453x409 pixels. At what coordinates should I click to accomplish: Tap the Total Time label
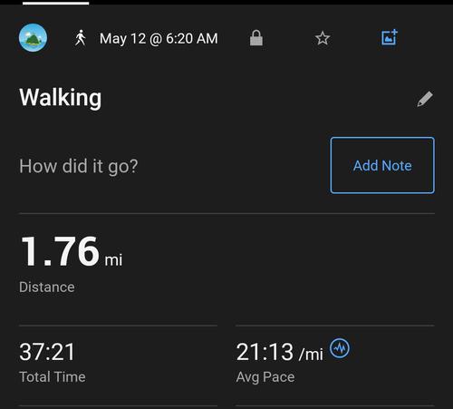(x=53, y=377)
